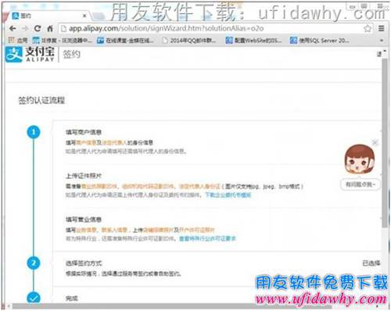
Task: Open the browser home page icon
Action: 50,28
